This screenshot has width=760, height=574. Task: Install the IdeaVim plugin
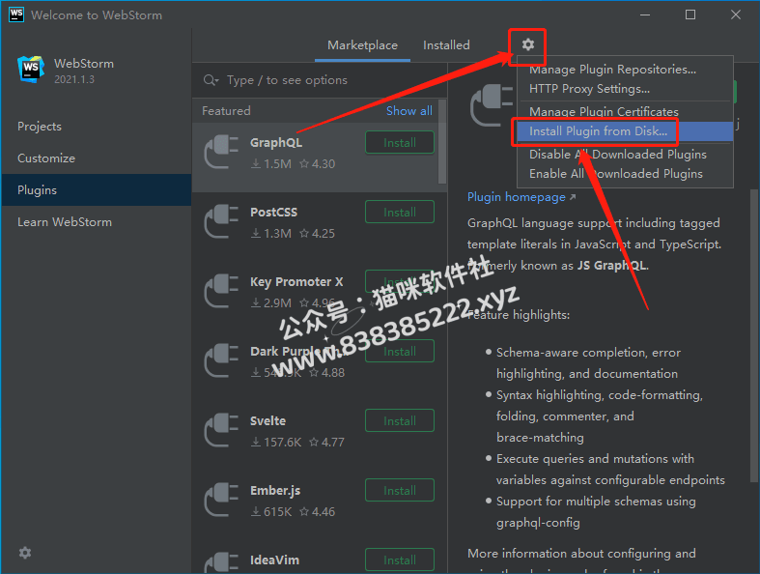pyautogui.click(x=400, y=560)
